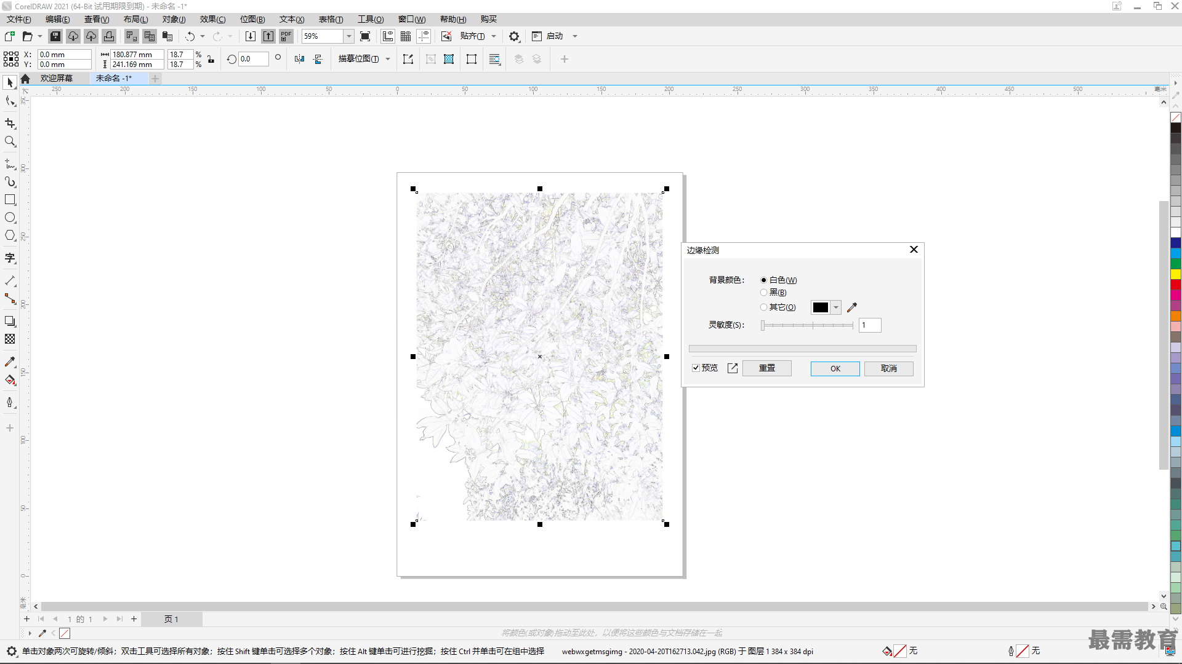Toggle the 预览 preview checkbox
1182x664 pixels.
[x=696, y=368]
